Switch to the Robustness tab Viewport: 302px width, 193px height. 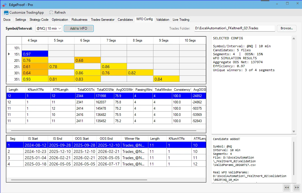[x=79, y=19]
